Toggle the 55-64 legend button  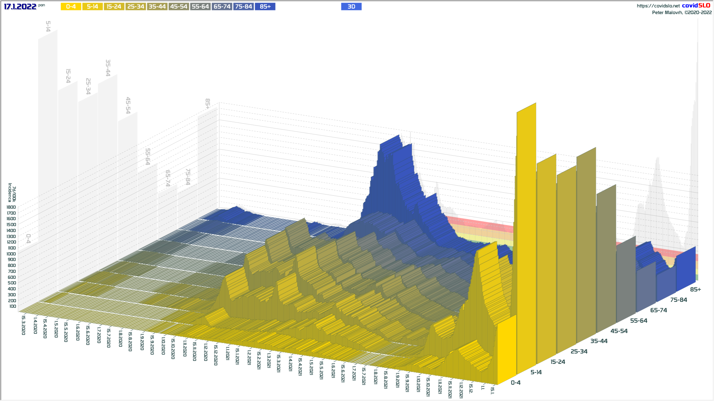pos(200,7)
